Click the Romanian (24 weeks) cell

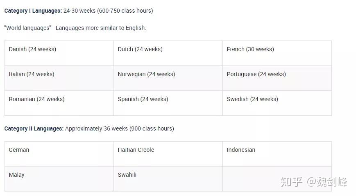click(36, 99)
